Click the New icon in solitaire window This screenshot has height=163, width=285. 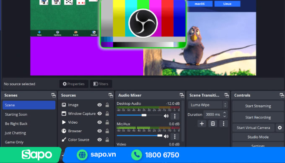pyautogui.click(x=39, y=33)
